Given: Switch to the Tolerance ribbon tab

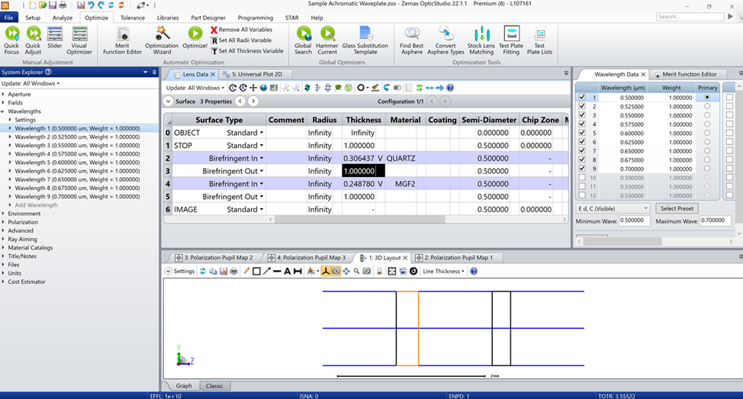Looking at the screenshot, I should click(x=132, y=18).
